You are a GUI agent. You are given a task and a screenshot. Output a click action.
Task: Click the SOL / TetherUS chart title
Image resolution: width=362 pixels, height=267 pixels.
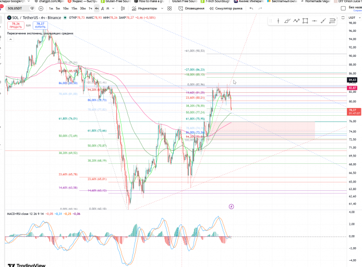coord(37,18)
